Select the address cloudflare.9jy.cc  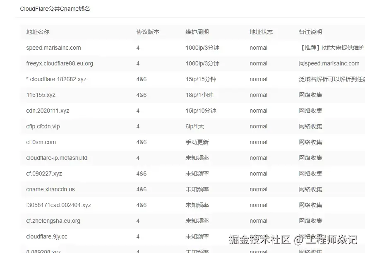coord(47,237)
